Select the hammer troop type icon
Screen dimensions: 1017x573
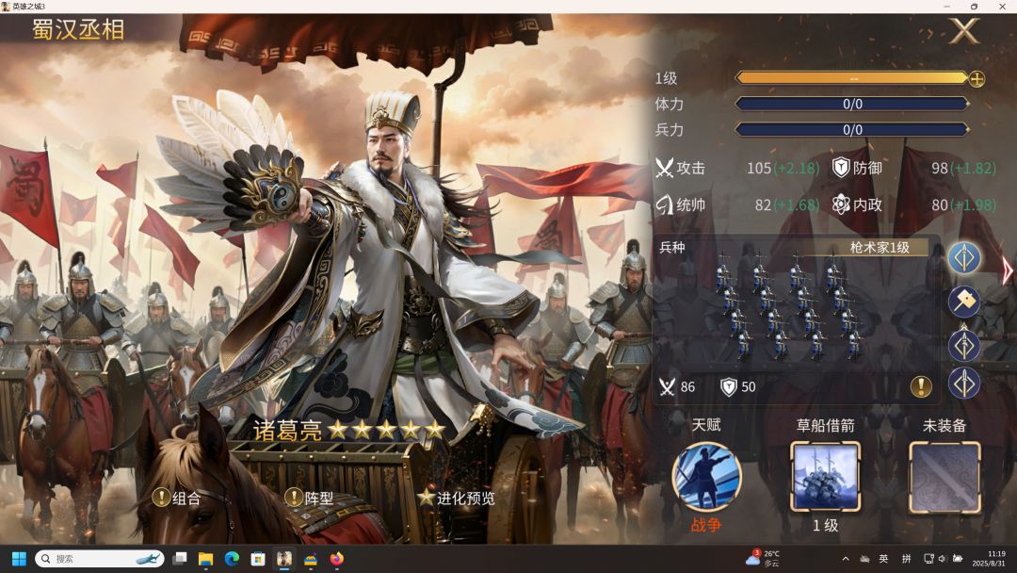point(964,301)
